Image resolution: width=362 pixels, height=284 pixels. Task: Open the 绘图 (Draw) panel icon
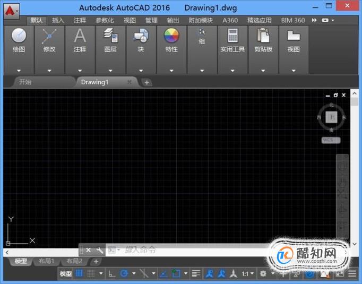[19, 36]
